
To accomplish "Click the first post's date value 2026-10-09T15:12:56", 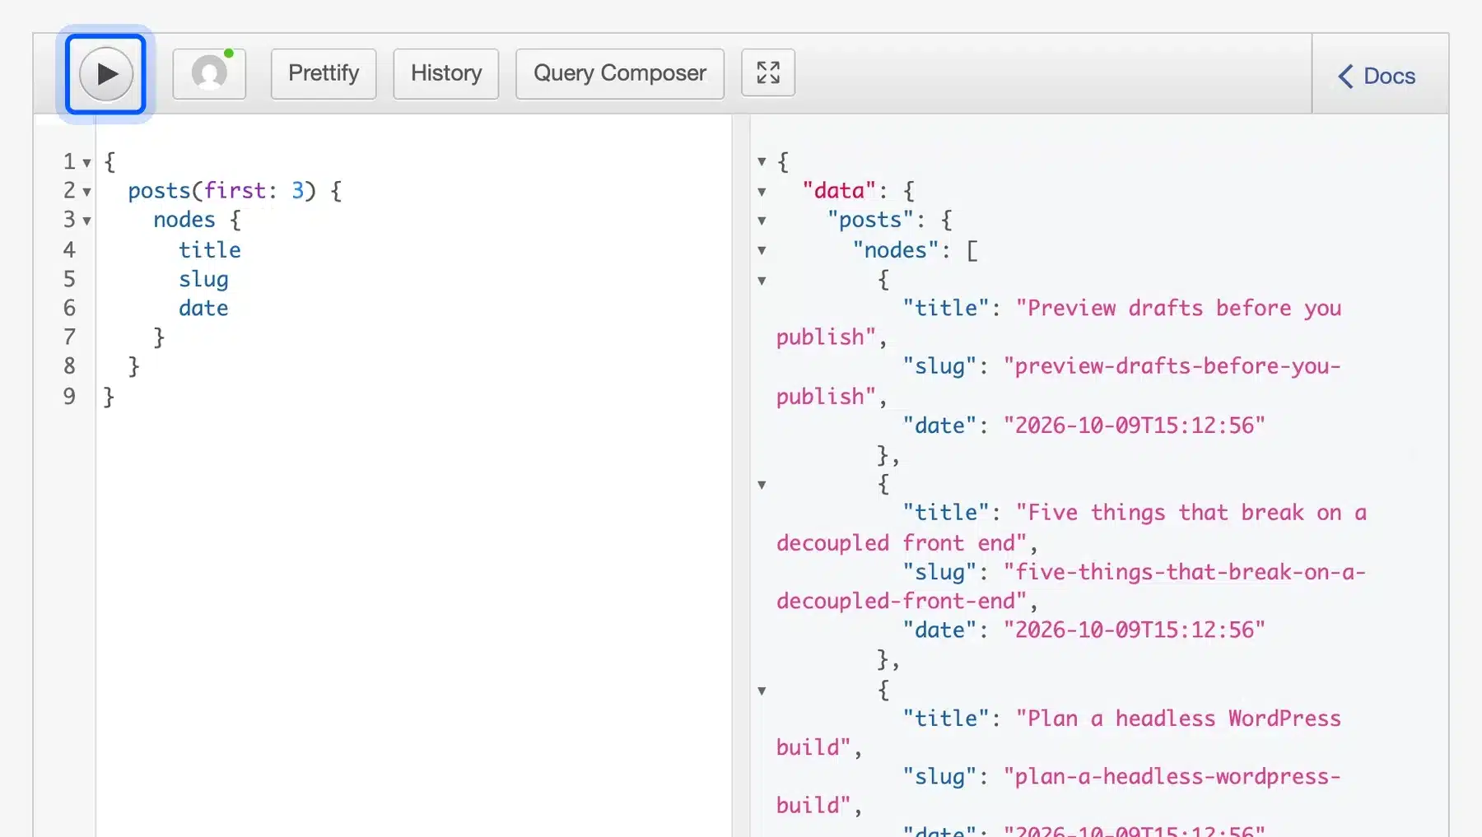I will coord(1134,425).
